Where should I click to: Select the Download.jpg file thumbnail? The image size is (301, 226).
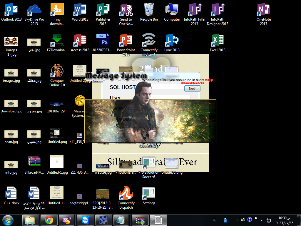tap(11, 103)
